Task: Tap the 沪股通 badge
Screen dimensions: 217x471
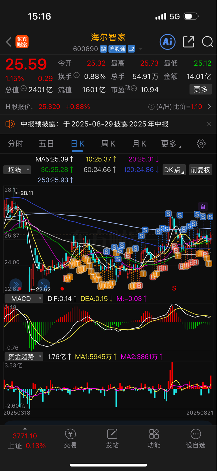Action: point(117,49)
